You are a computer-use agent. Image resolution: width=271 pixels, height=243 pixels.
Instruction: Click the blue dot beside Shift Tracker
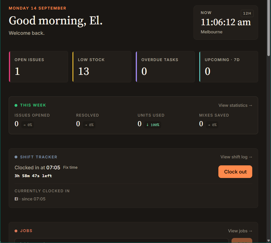tap(16, 157)
